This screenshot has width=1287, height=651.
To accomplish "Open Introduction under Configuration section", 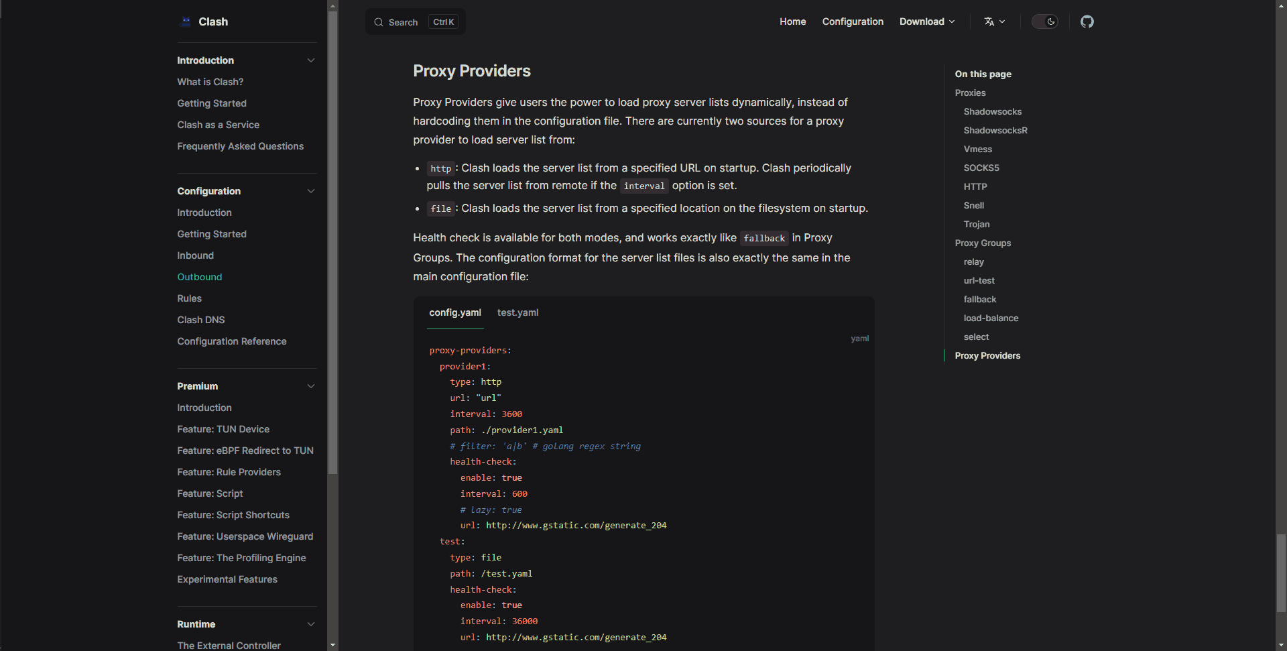I will [204, 213].
